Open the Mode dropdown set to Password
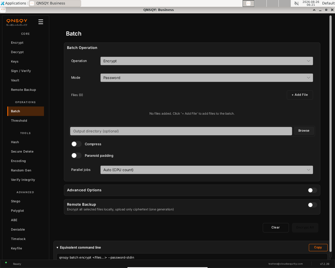 (207, 78)
